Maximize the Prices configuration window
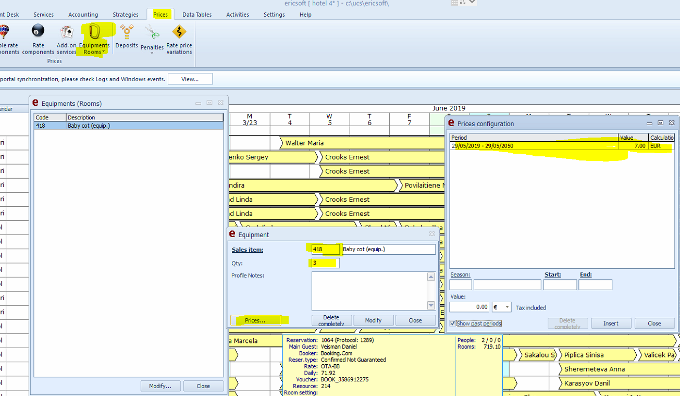The image size is (680, 396). (x=660, y=123)
